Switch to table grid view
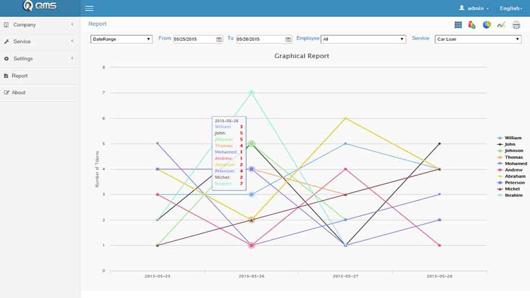 [458, 25]
